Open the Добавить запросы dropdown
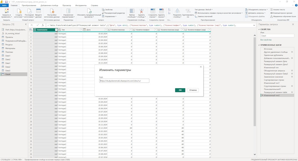This screenshot has width=298, height=161. pyautogui.click(x=255, y=13)
